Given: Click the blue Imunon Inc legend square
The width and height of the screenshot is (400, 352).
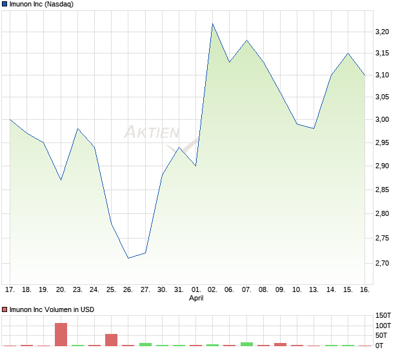Looking at the screenshot, I should click(x=5, y=4).
